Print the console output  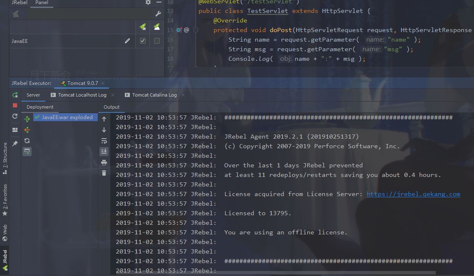coord(104,163)
